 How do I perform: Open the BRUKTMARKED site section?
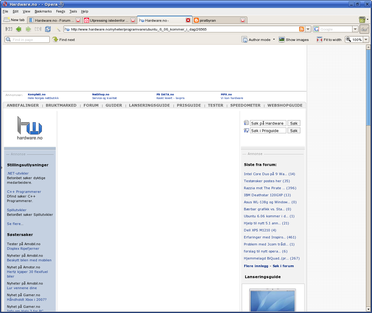coord(61,105)
